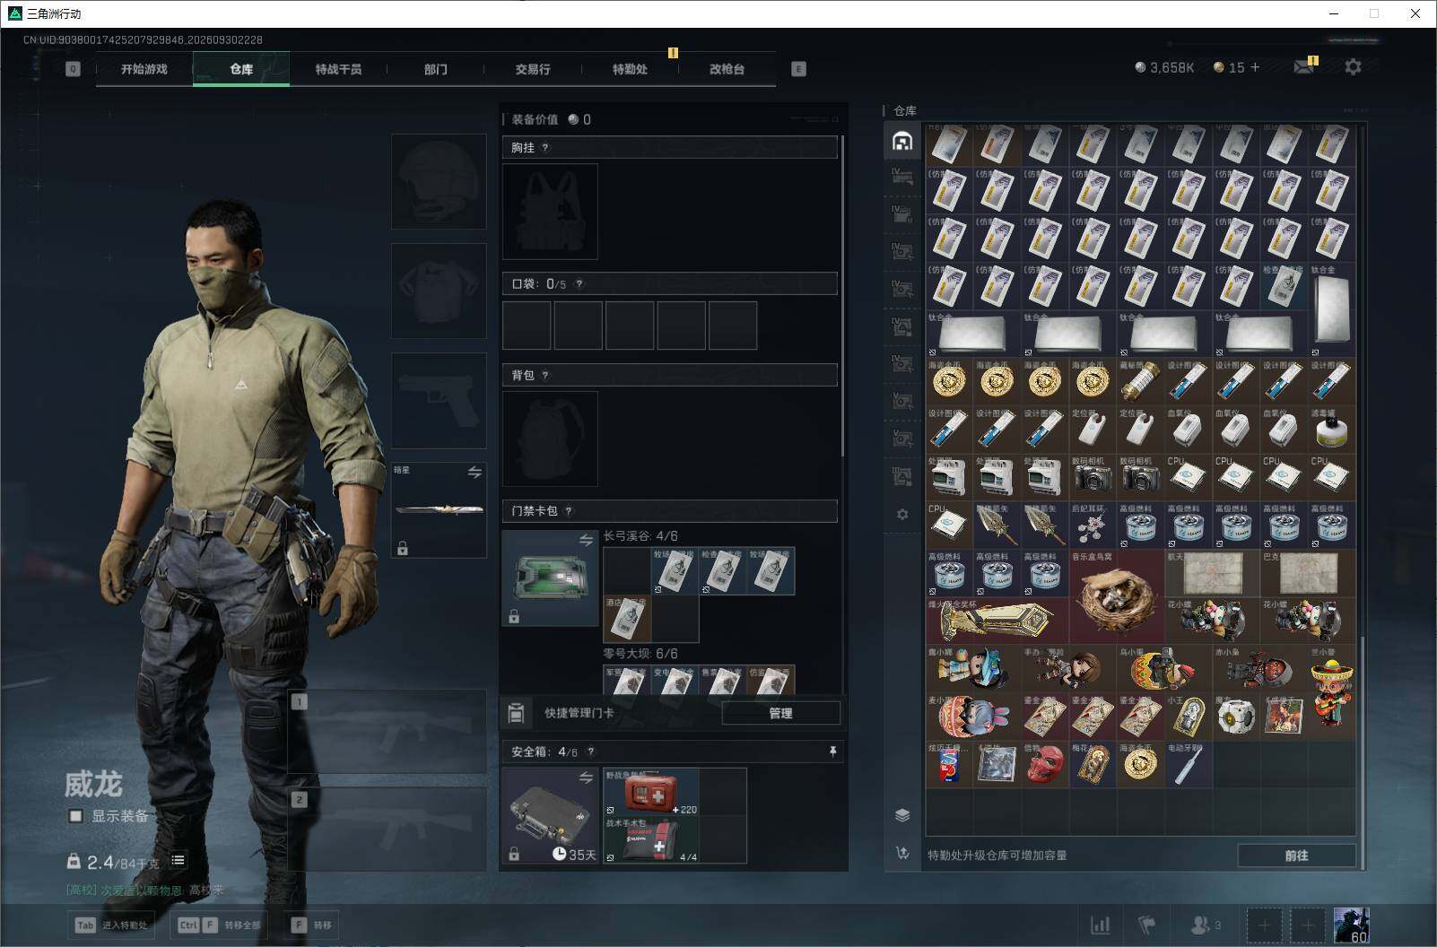This screenshot has width=1437, height=947.
Task: Select the 音乐盒鸟窝 item in warehouse
Action: coord(1117,596)
